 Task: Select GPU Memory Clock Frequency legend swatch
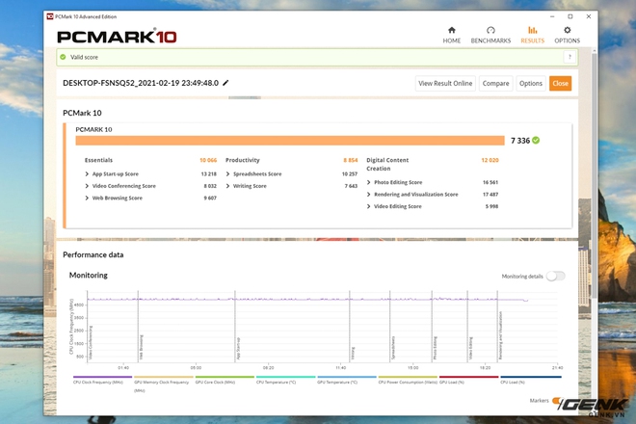point(164,377)
